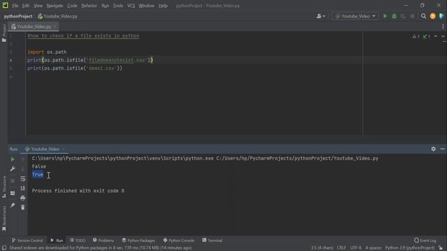Click the Restore Layout icon in Run panel
The width and height of the screenshot is (447, 251).
point(13,193)
